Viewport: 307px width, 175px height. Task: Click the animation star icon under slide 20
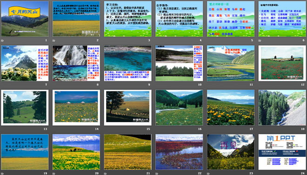(x=53, y=174)
